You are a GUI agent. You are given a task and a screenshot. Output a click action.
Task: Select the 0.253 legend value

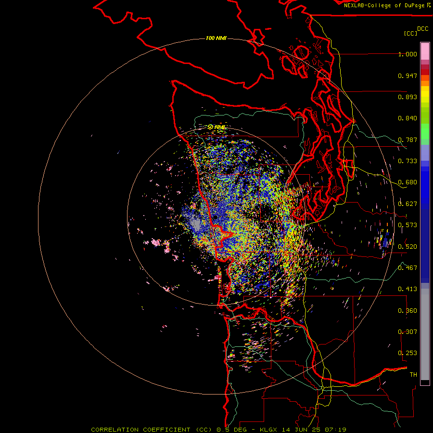408,353
